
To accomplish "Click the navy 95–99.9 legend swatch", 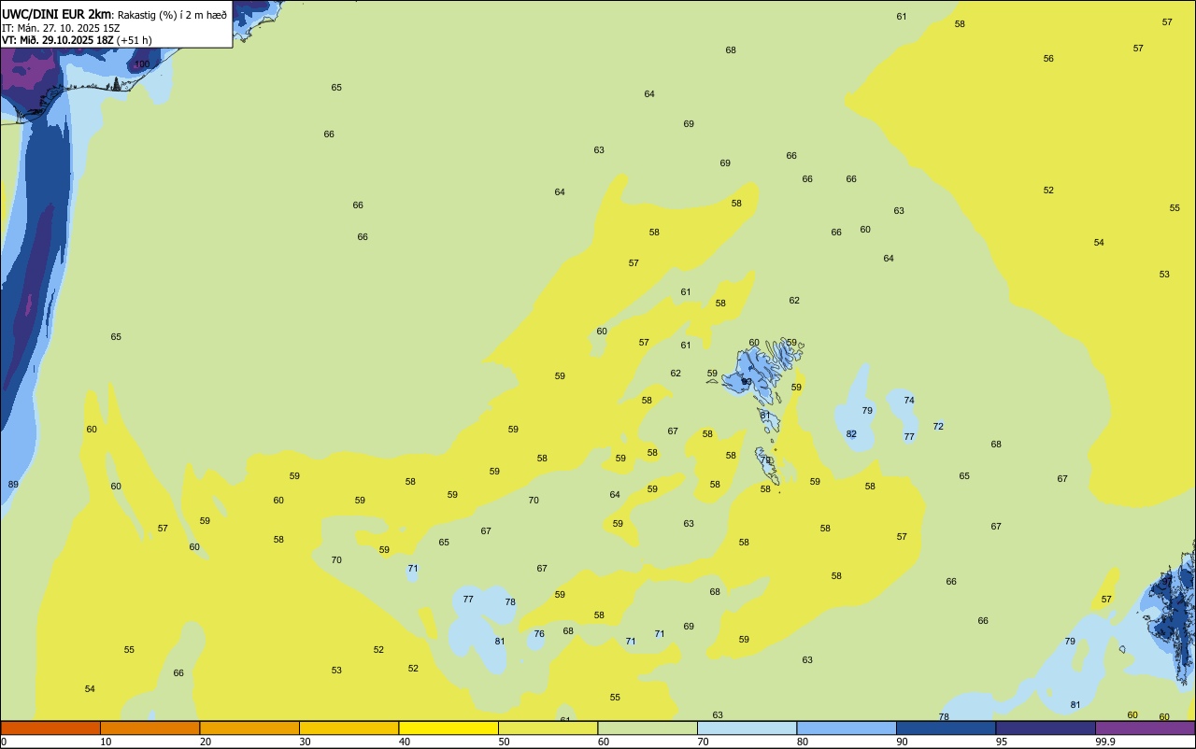I will pos(1046,728).
